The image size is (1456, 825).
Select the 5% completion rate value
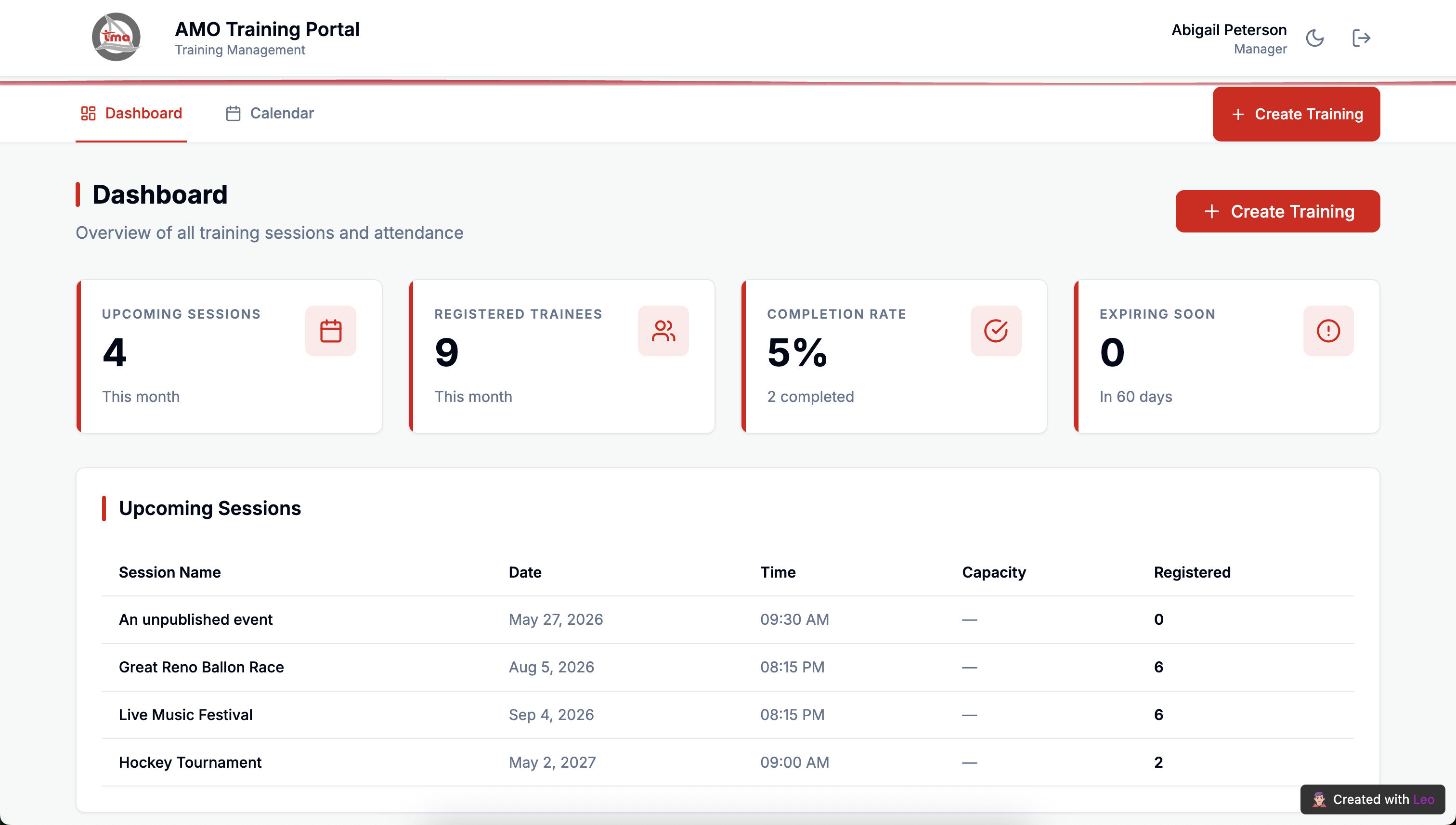[x=797, y=352]
